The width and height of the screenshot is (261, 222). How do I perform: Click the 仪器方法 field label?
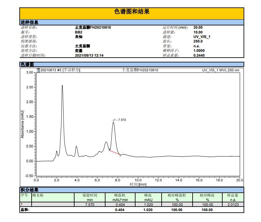pyautogui.click(x=29, y=46)
